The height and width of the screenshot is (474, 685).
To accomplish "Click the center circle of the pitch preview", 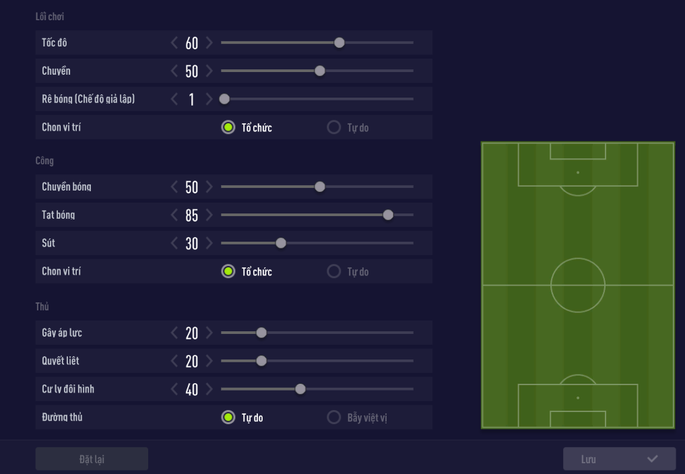I will 578,285.
